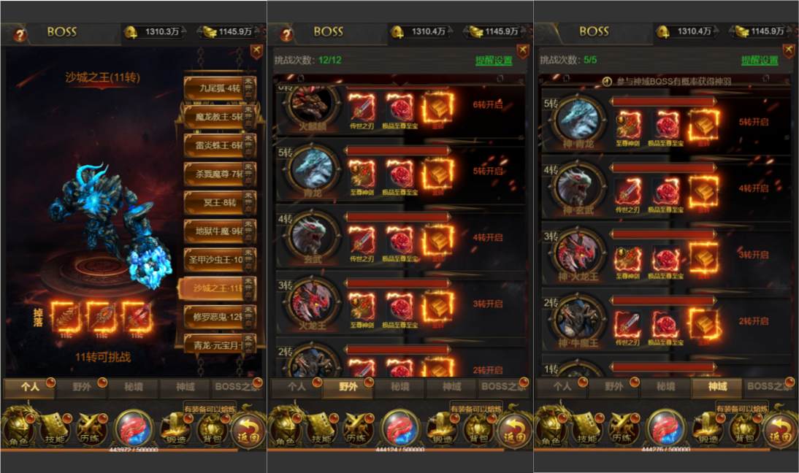The image size is (799, 473).
Task: Select the 修罗恶鬼·12转 boss entry
Action: point(220,316)
